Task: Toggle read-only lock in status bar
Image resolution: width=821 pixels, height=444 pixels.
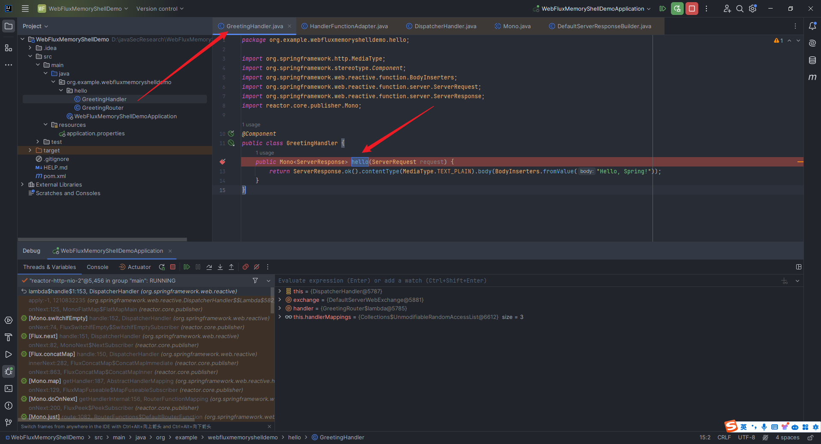Action: coord(810,437)
